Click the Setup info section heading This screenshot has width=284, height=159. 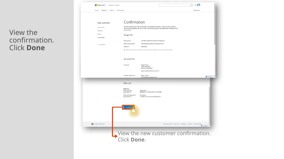click(x=128, y=35)
